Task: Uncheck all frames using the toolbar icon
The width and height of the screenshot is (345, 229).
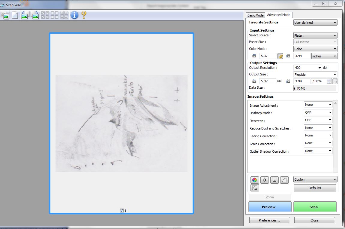Action: (54, 15)
